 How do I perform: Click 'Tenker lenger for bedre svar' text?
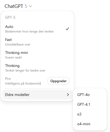(25, 70)
